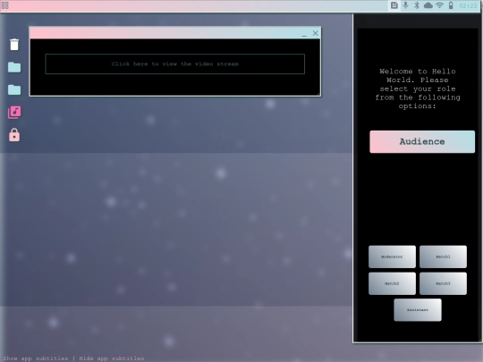Click Show app subtitles link
Image resolution: width=483 pixels, height=362 pixels.
(36, 358)
